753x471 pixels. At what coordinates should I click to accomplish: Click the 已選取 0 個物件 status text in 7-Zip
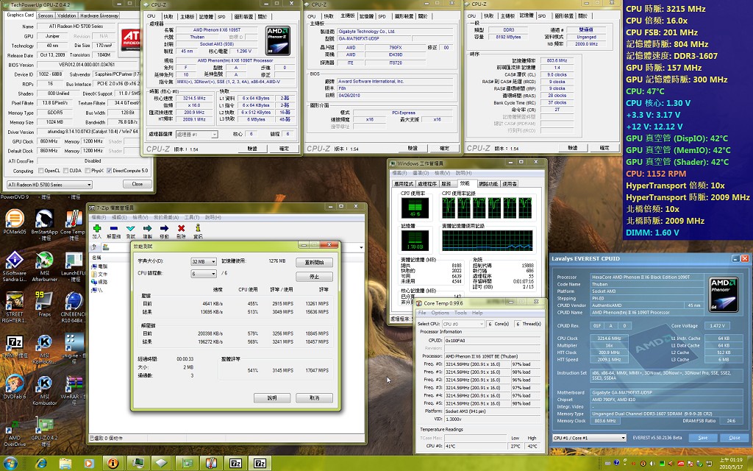[x=106, y=438]
